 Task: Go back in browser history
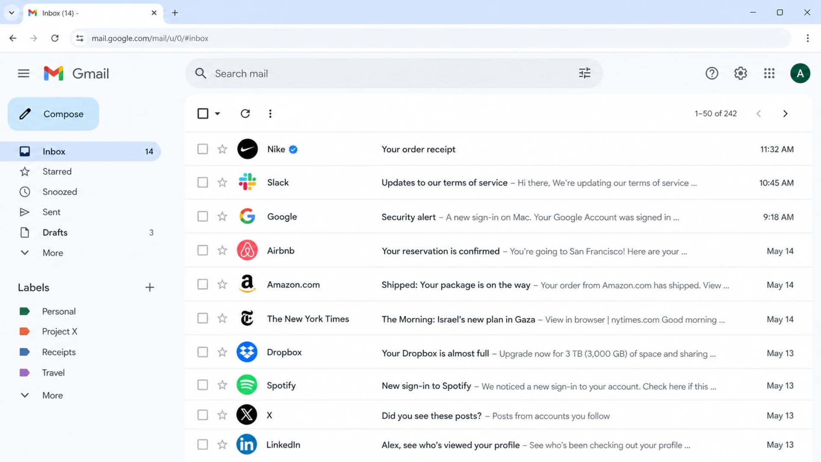13,38
